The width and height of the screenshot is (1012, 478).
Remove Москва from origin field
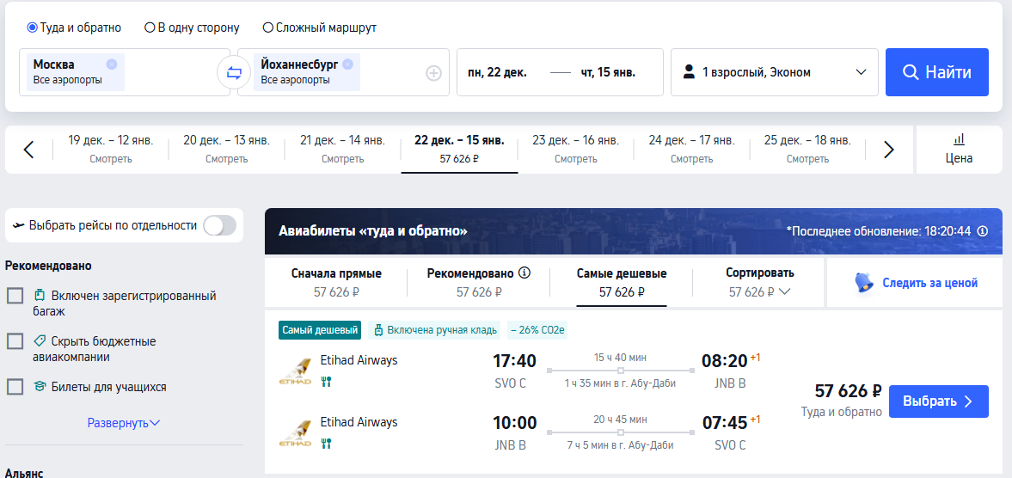click(x=112, y=64)
